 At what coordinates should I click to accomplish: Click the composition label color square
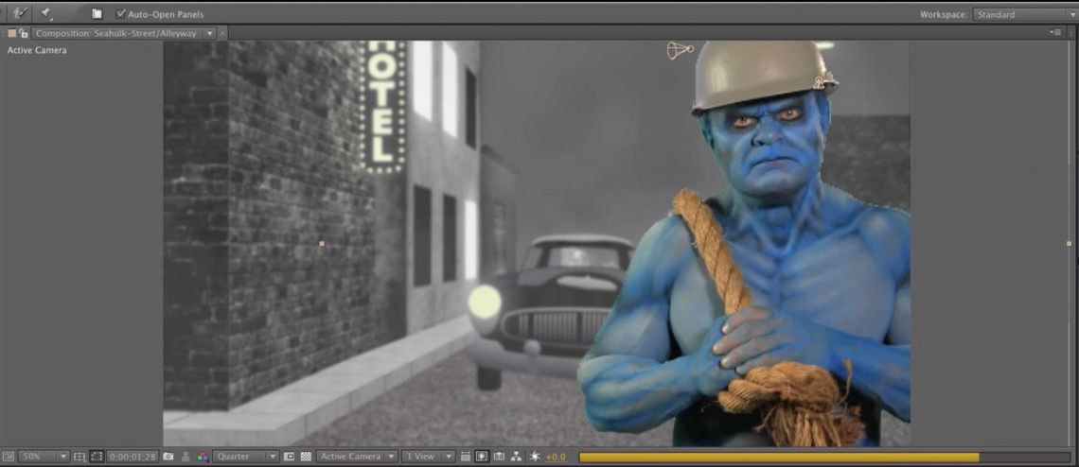point(11,33)
